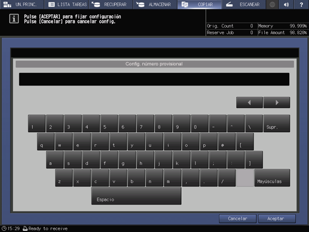The height and width of the screenshot is (232, 309).
Task: Select the COPIAR tab
Action: pos(200,4)
